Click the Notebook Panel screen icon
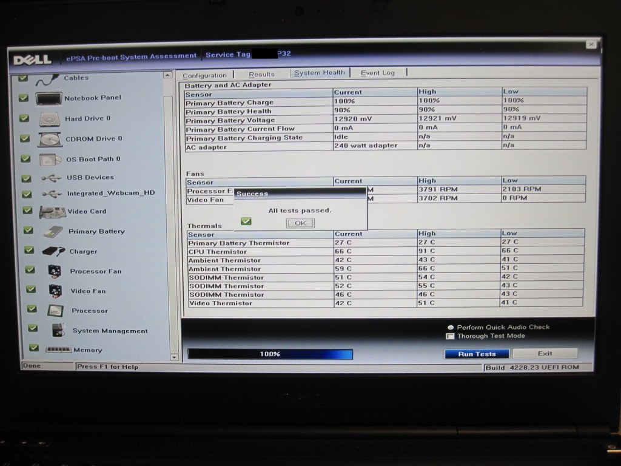 (49, 99)
